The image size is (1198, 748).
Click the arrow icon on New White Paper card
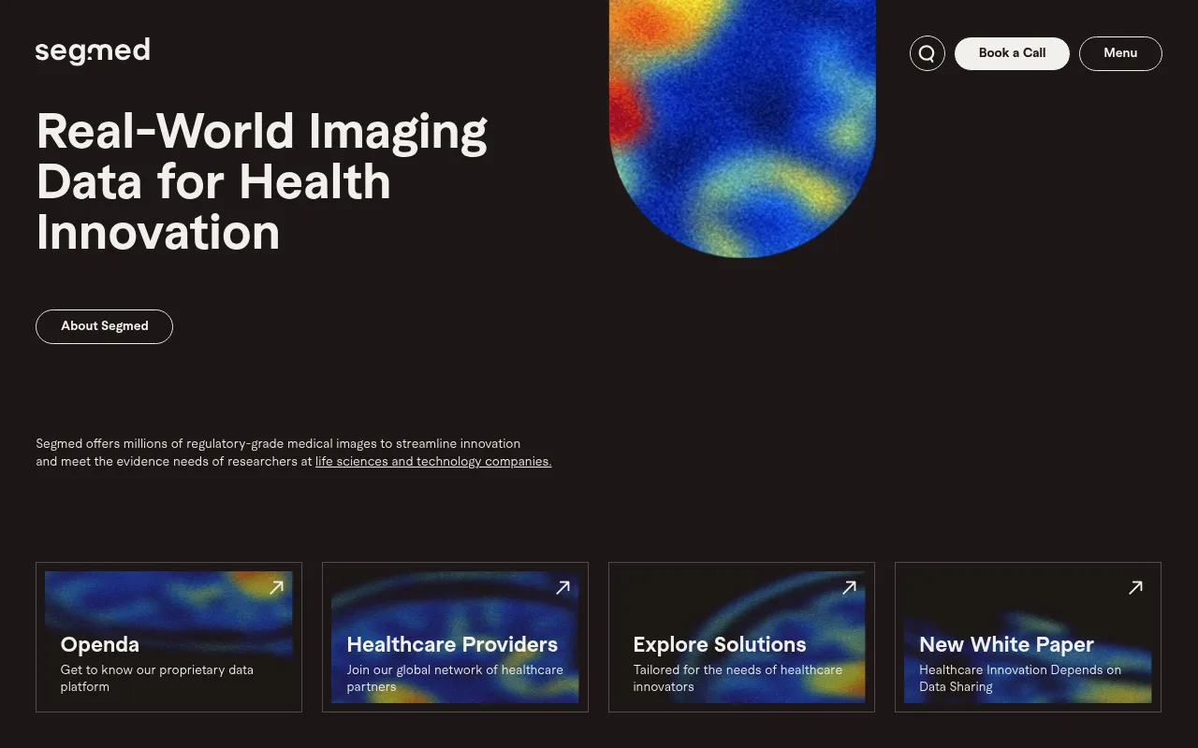tap(1135, 587)
